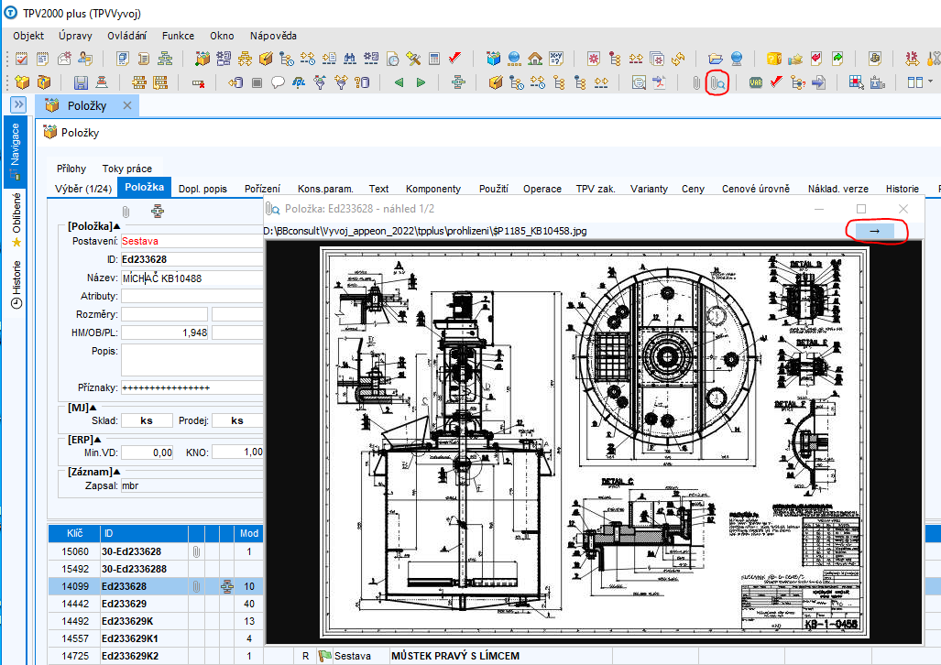941x665 pixels.
Task: Close the Položky document tab
Action: [x=127, y=105]
